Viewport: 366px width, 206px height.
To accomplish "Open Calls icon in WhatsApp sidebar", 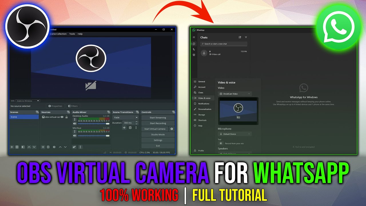I will click(x=194, y=49).
